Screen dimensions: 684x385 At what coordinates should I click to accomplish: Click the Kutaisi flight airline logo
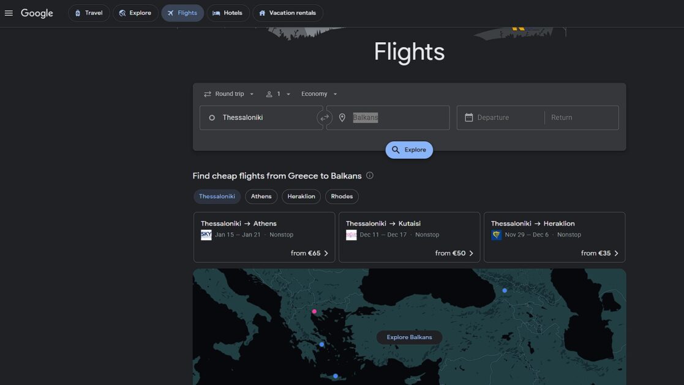351,235
